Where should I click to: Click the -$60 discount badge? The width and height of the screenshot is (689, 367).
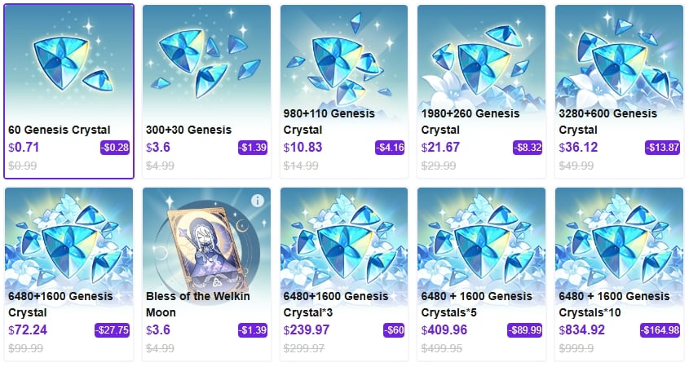point(394,330)
